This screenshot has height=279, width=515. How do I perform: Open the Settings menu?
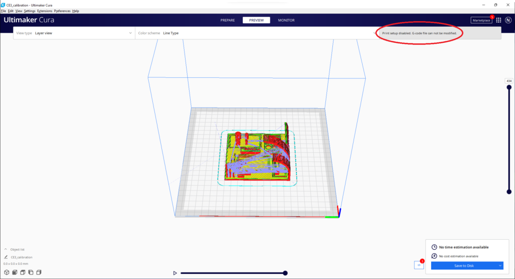(30, 11)
